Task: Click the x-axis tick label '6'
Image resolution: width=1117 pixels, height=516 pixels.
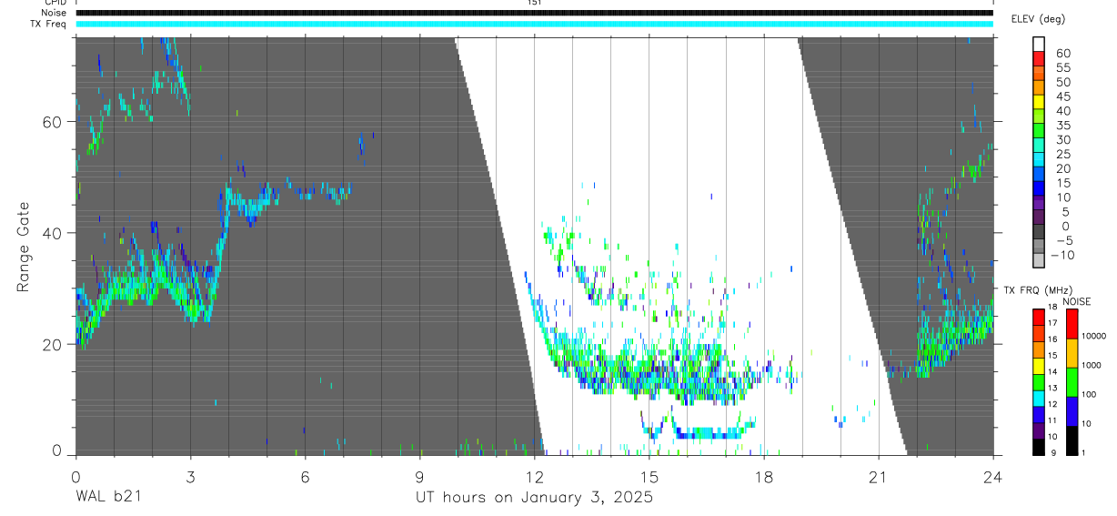Action: (x=305, y=476)
